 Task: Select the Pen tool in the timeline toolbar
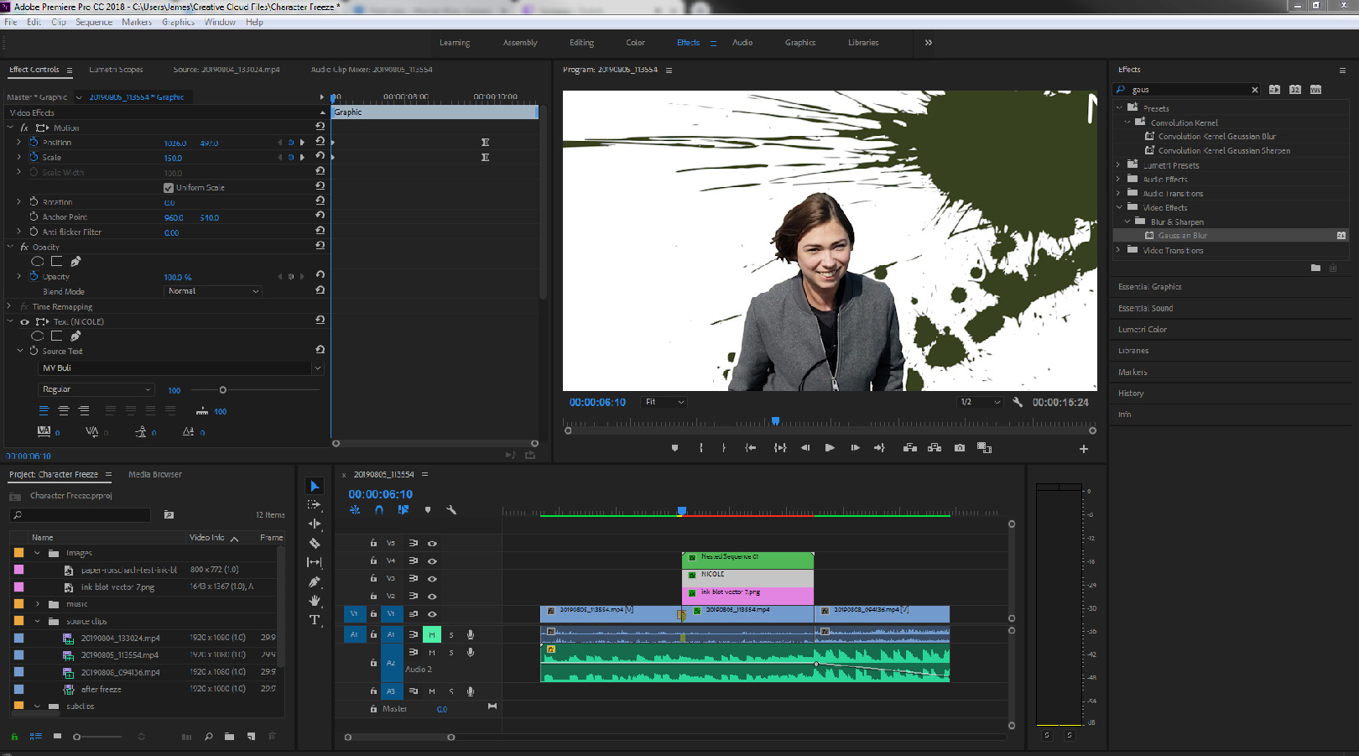pos(315,581)
